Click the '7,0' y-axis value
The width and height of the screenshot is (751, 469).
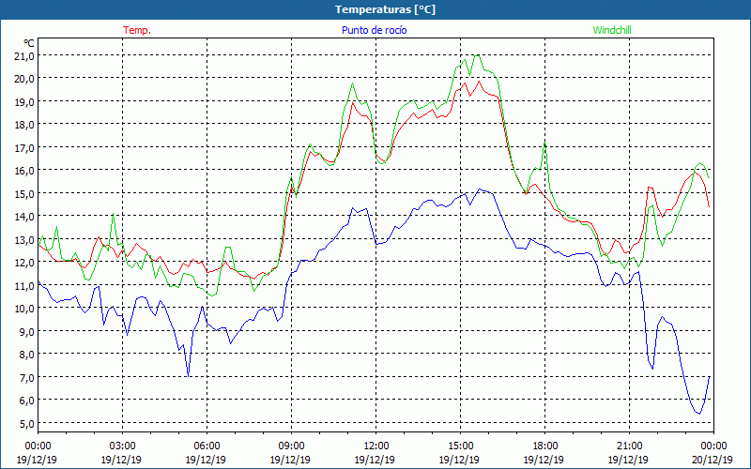tap(27, 377)
